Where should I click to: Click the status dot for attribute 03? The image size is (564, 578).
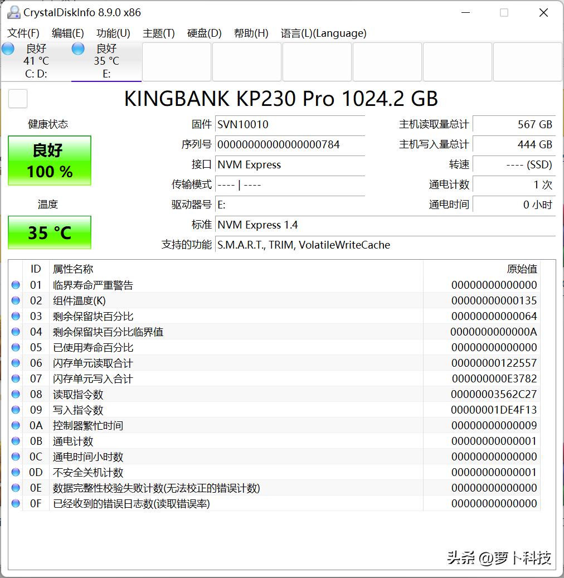[16, 316]
